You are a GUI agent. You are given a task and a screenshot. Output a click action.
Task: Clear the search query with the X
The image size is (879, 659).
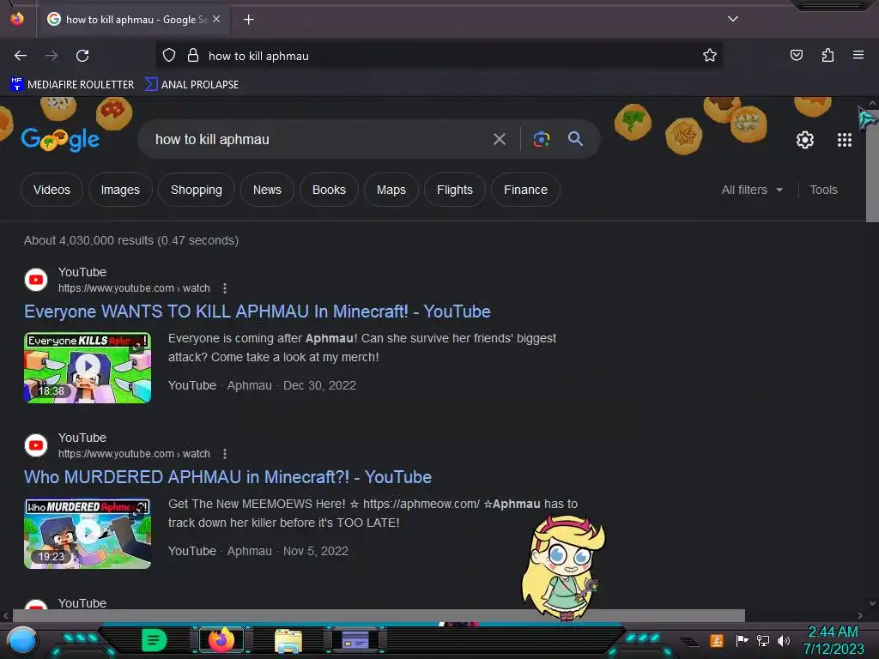coord(499,139)
